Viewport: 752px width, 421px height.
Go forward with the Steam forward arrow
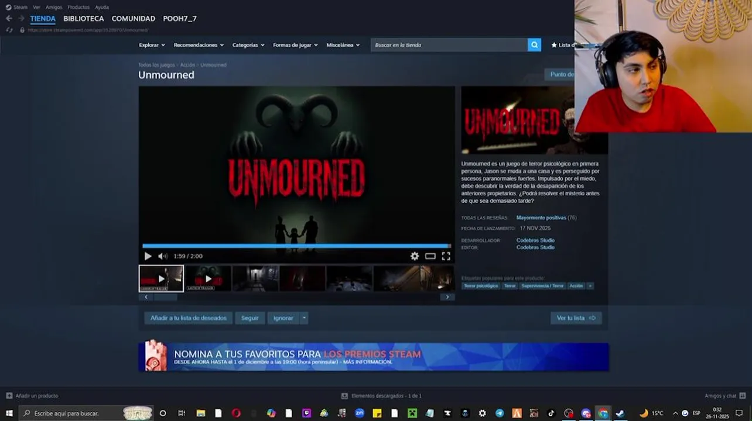tap(21, 19)
